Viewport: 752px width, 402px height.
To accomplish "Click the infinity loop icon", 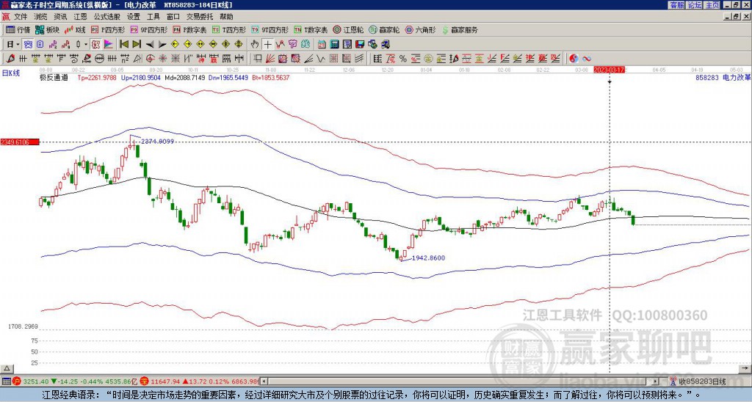I will click(x=587, y=59).
